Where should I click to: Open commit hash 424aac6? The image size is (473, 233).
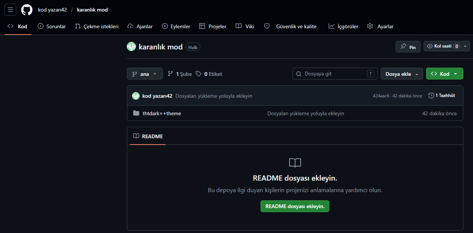coord(381,96)
